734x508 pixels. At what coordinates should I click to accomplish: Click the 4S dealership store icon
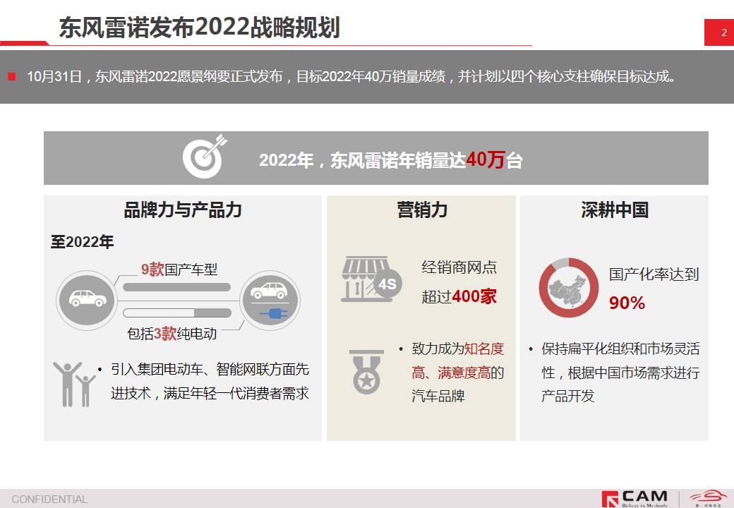(x=371, y=279)
